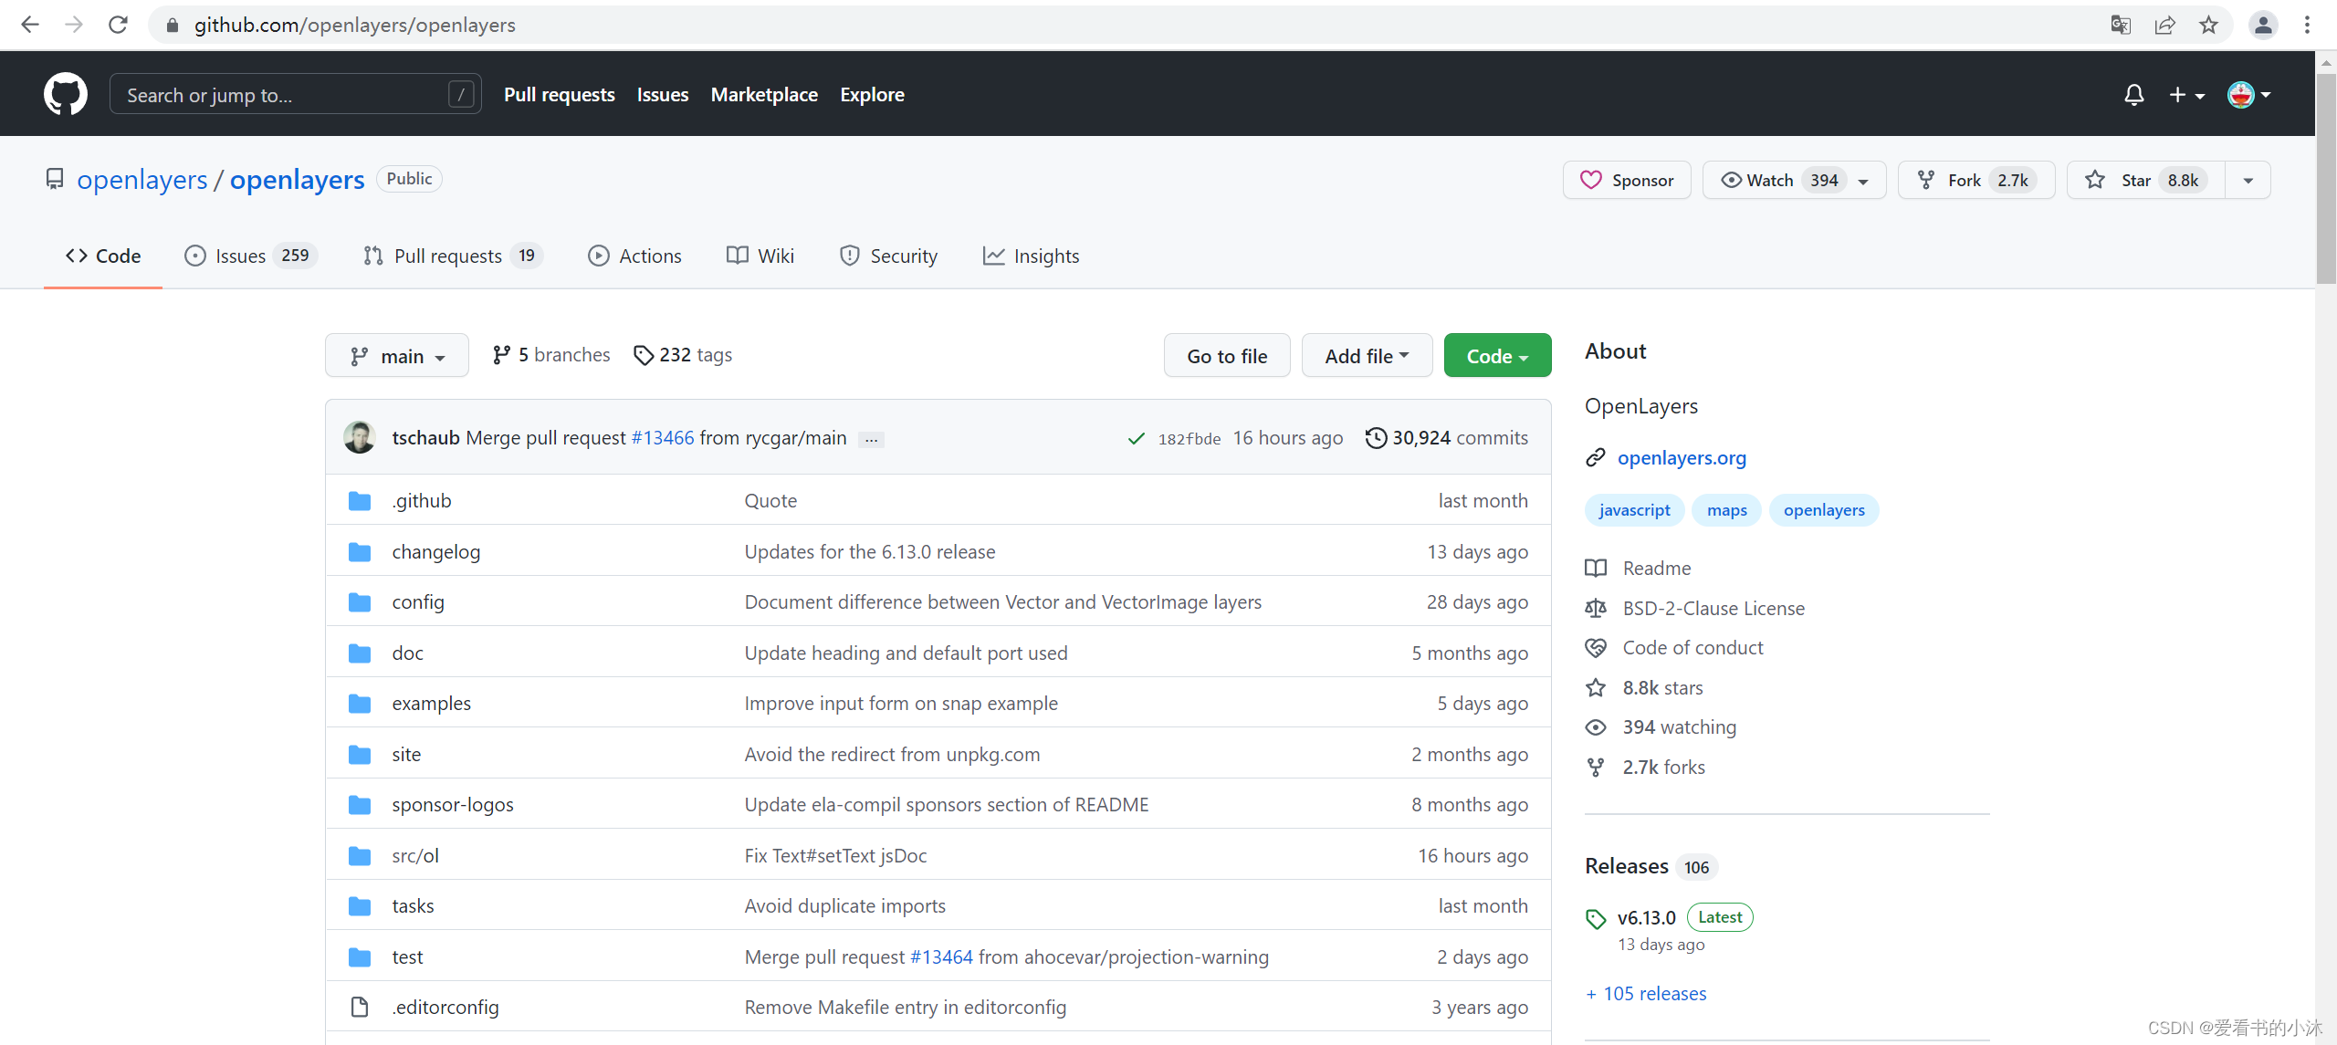Viewport: 2337px width, 1045px height.
Task: Click the translate page icon
Action: (2121, 25)
